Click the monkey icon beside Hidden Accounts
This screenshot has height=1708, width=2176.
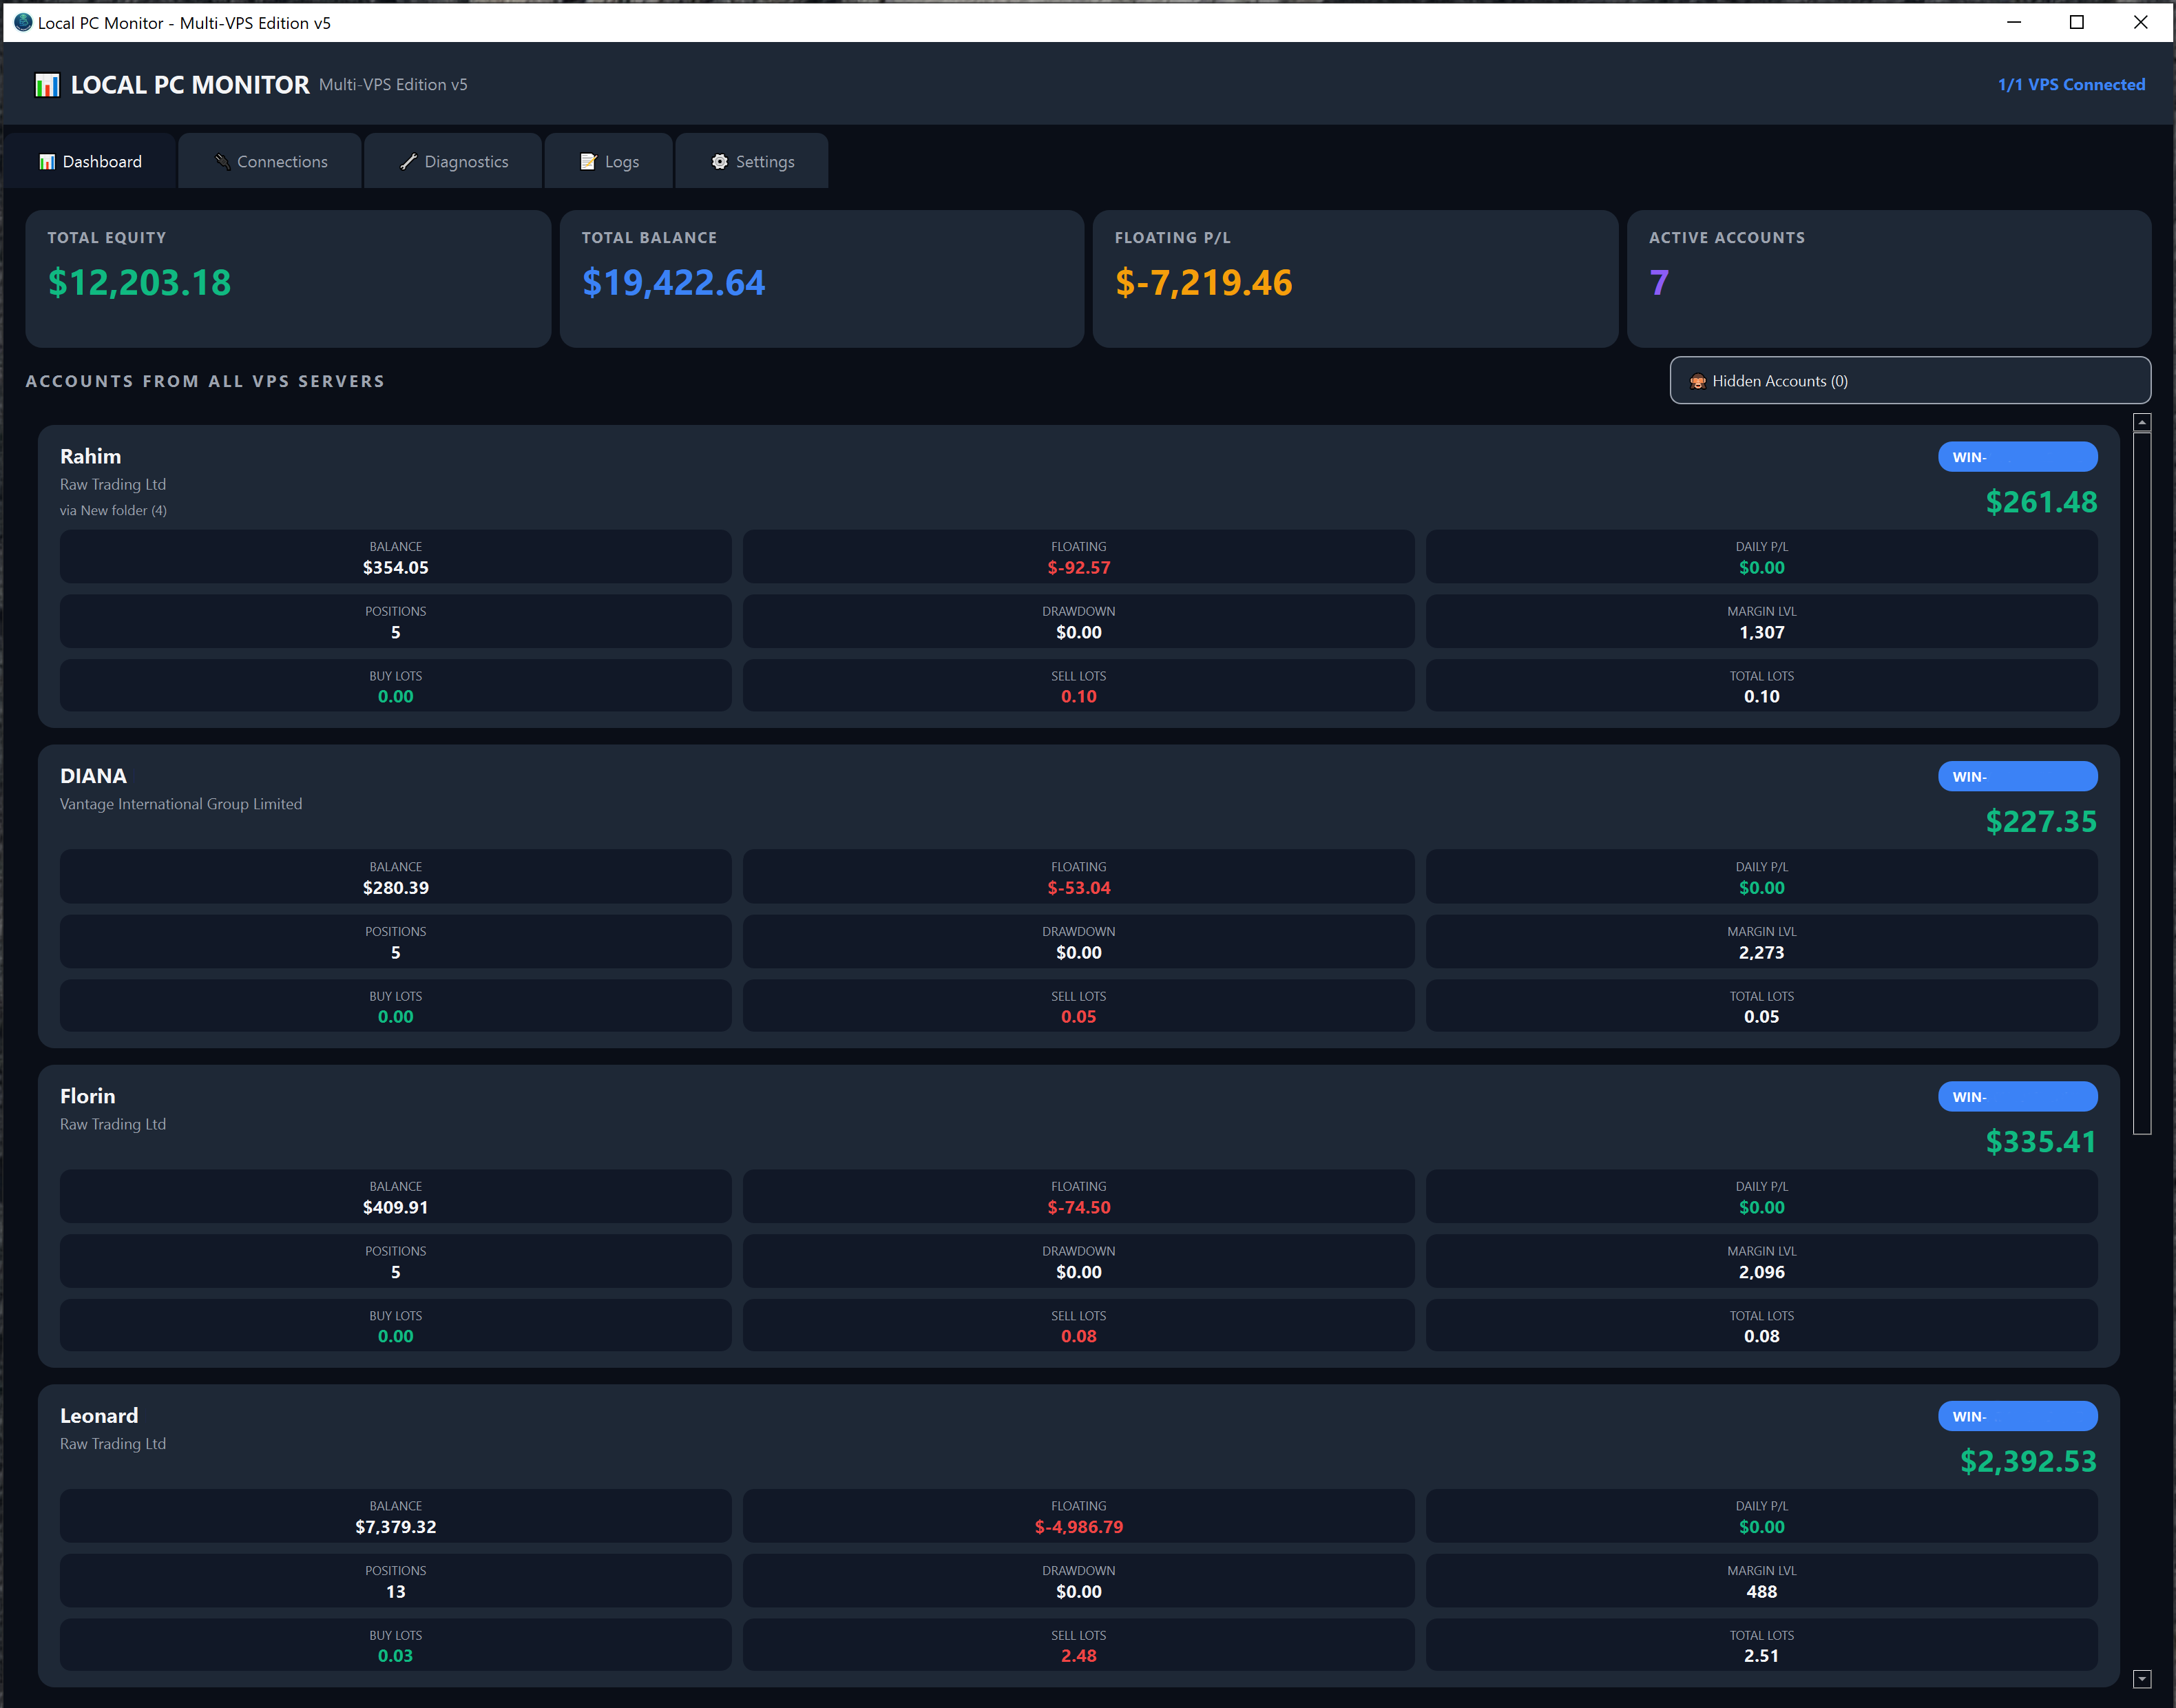point(1698,381)
